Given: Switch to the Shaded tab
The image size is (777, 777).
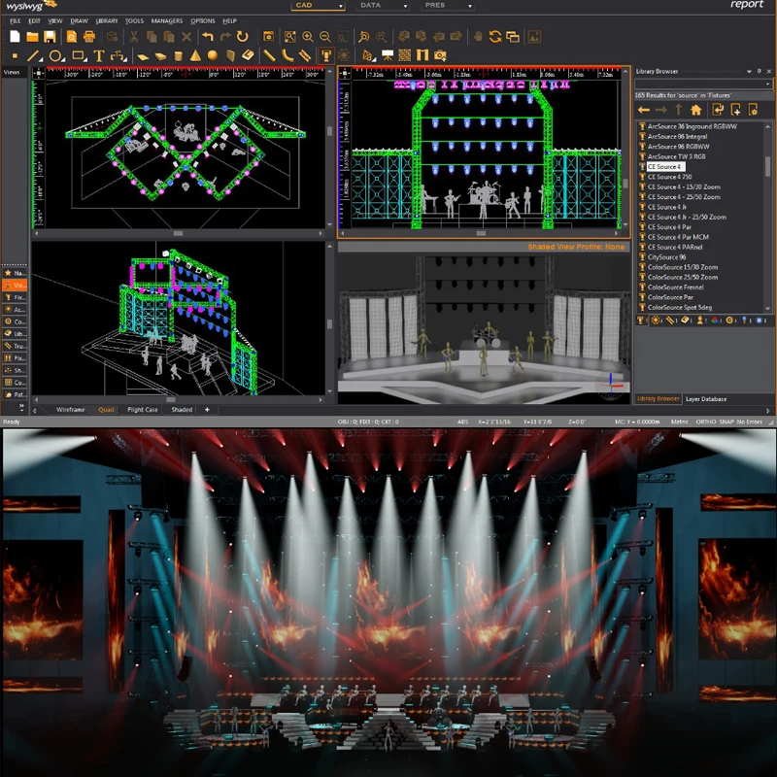Looking at the screenshot, I should click(x=182, y=410).
